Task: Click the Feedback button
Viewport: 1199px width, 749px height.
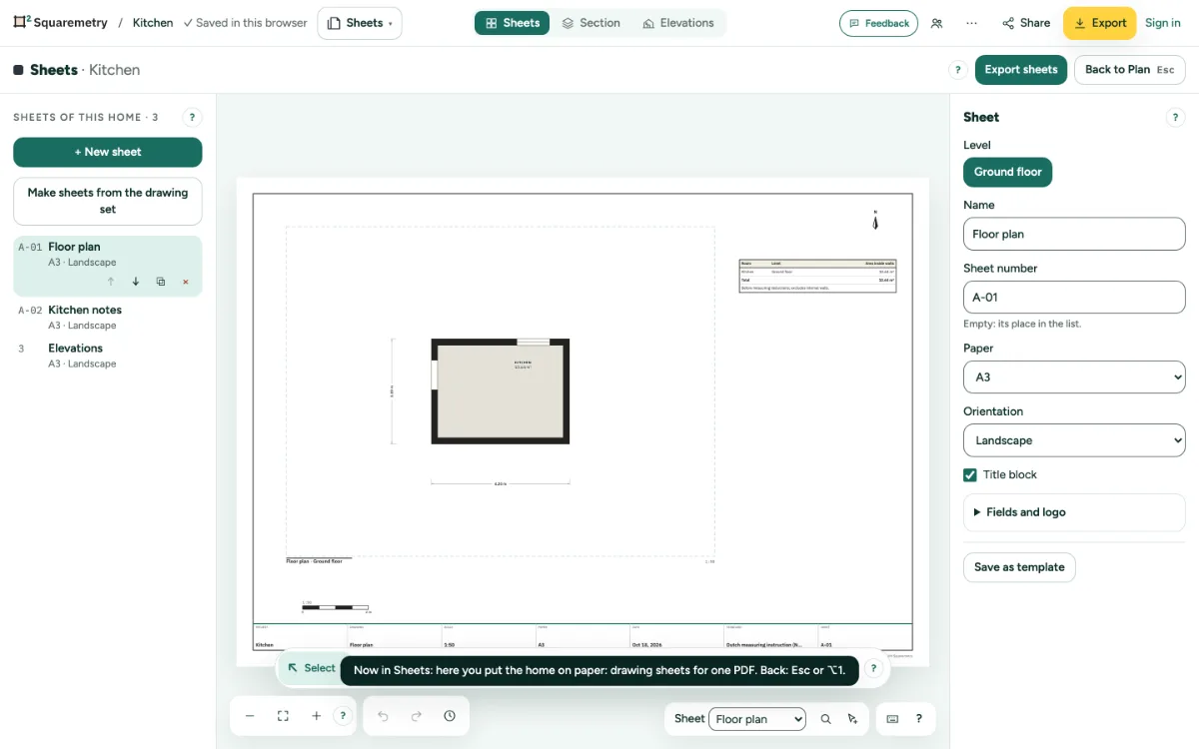Action: 878,23
